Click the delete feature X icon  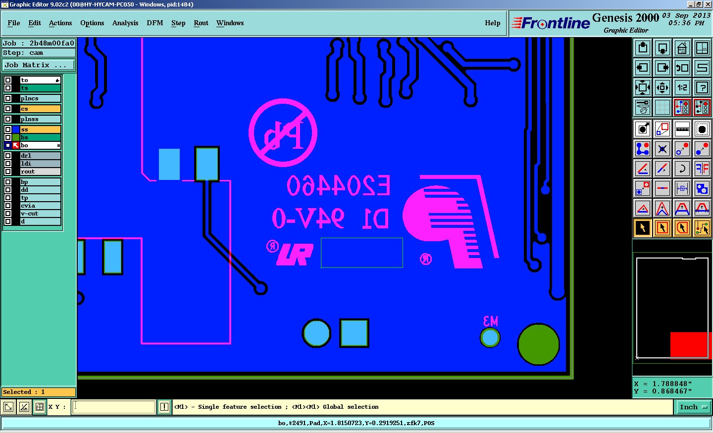point(662,149)
